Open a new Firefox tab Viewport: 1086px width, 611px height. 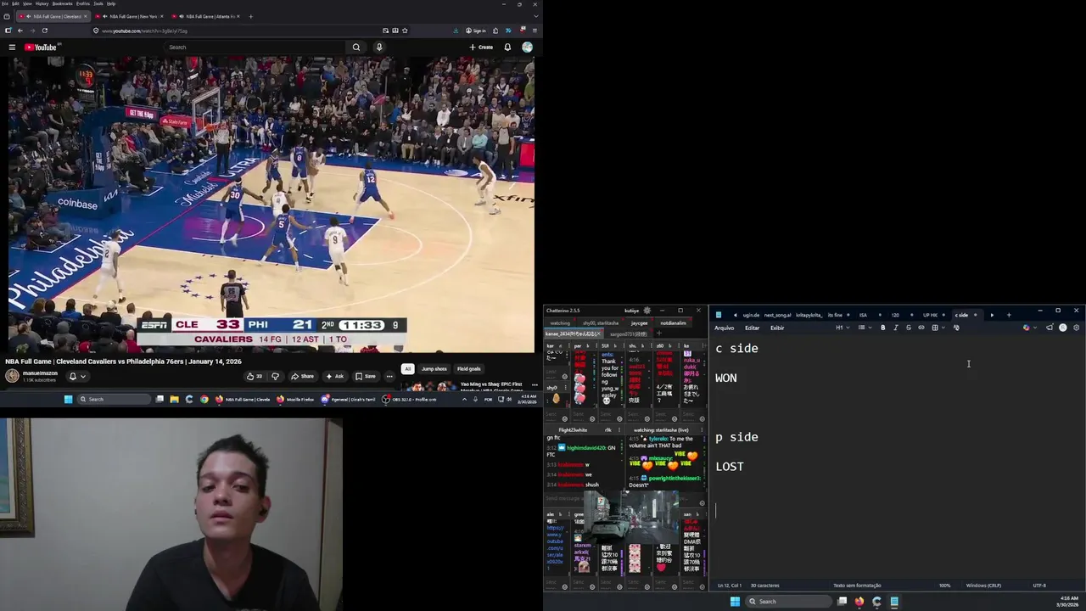pyautogui.click(x=250, y=16)
